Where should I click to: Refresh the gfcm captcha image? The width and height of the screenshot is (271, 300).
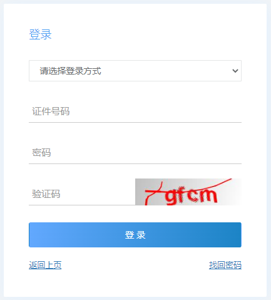(188, 192)
